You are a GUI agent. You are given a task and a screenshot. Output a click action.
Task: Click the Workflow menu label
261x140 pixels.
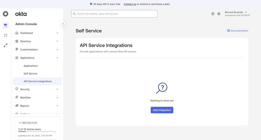[x=26, y=98]
